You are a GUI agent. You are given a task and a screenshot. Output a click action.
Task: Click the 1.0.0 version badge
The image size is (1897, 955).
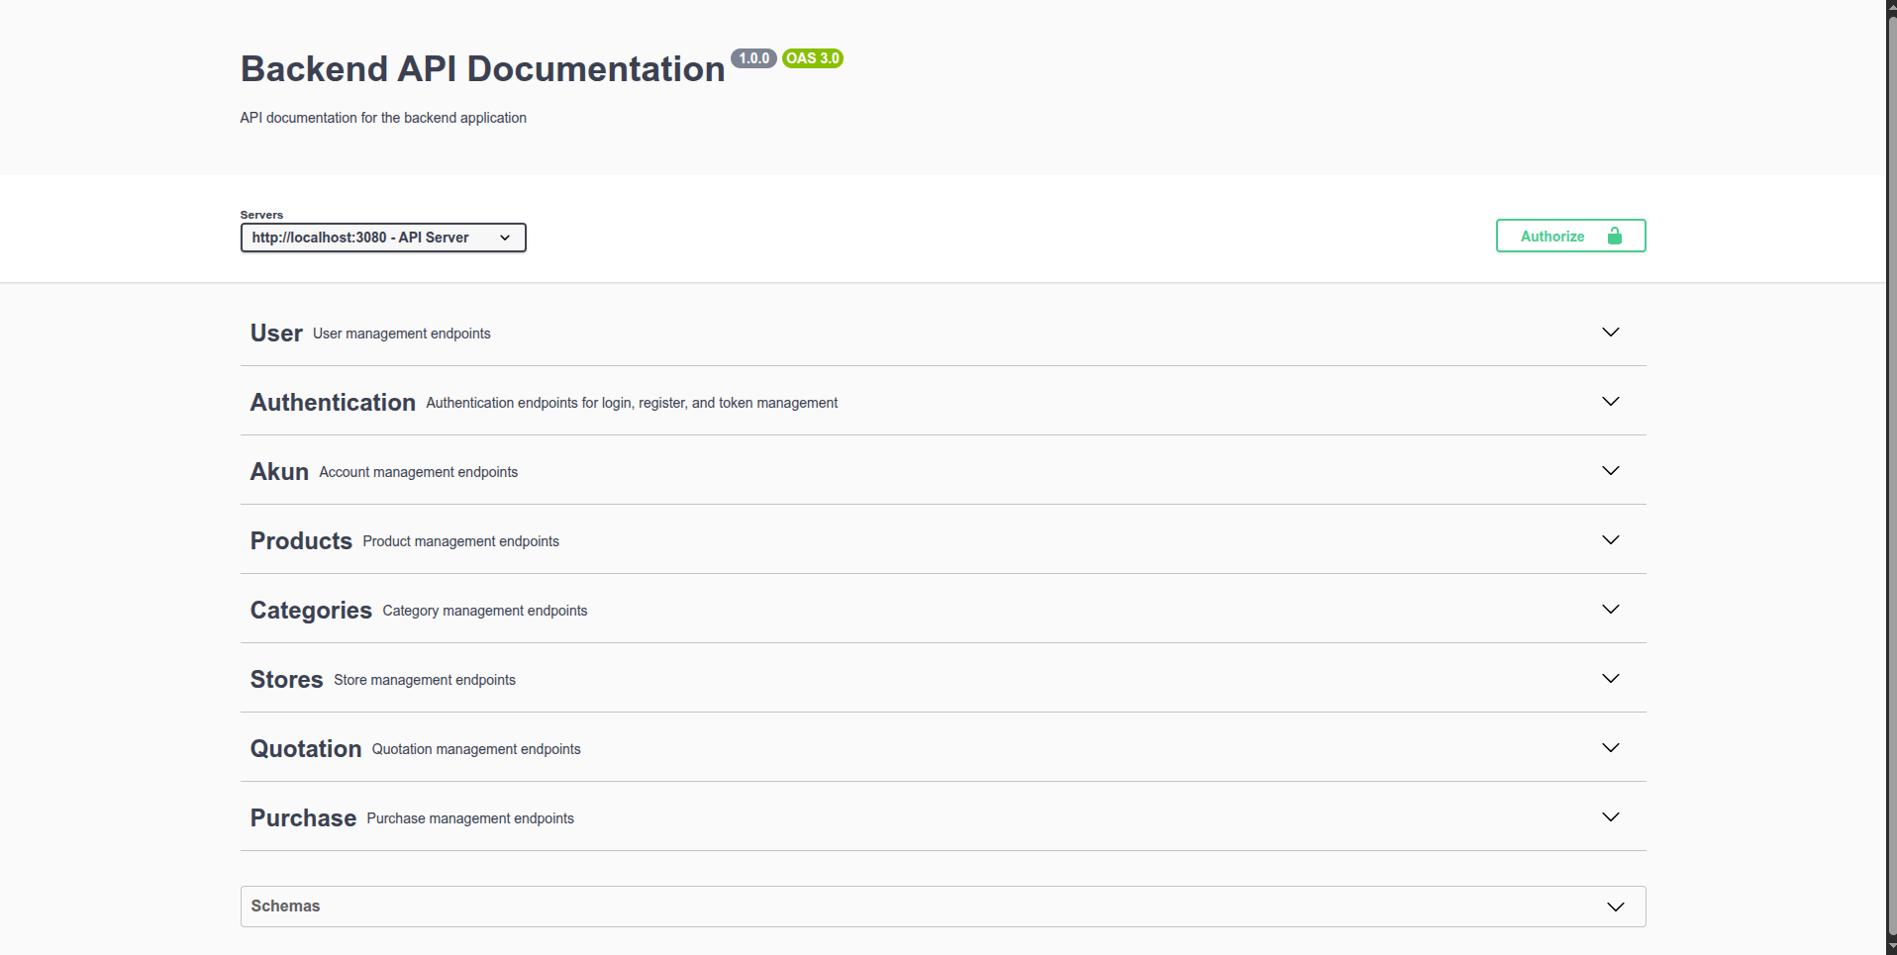(754, 58)
